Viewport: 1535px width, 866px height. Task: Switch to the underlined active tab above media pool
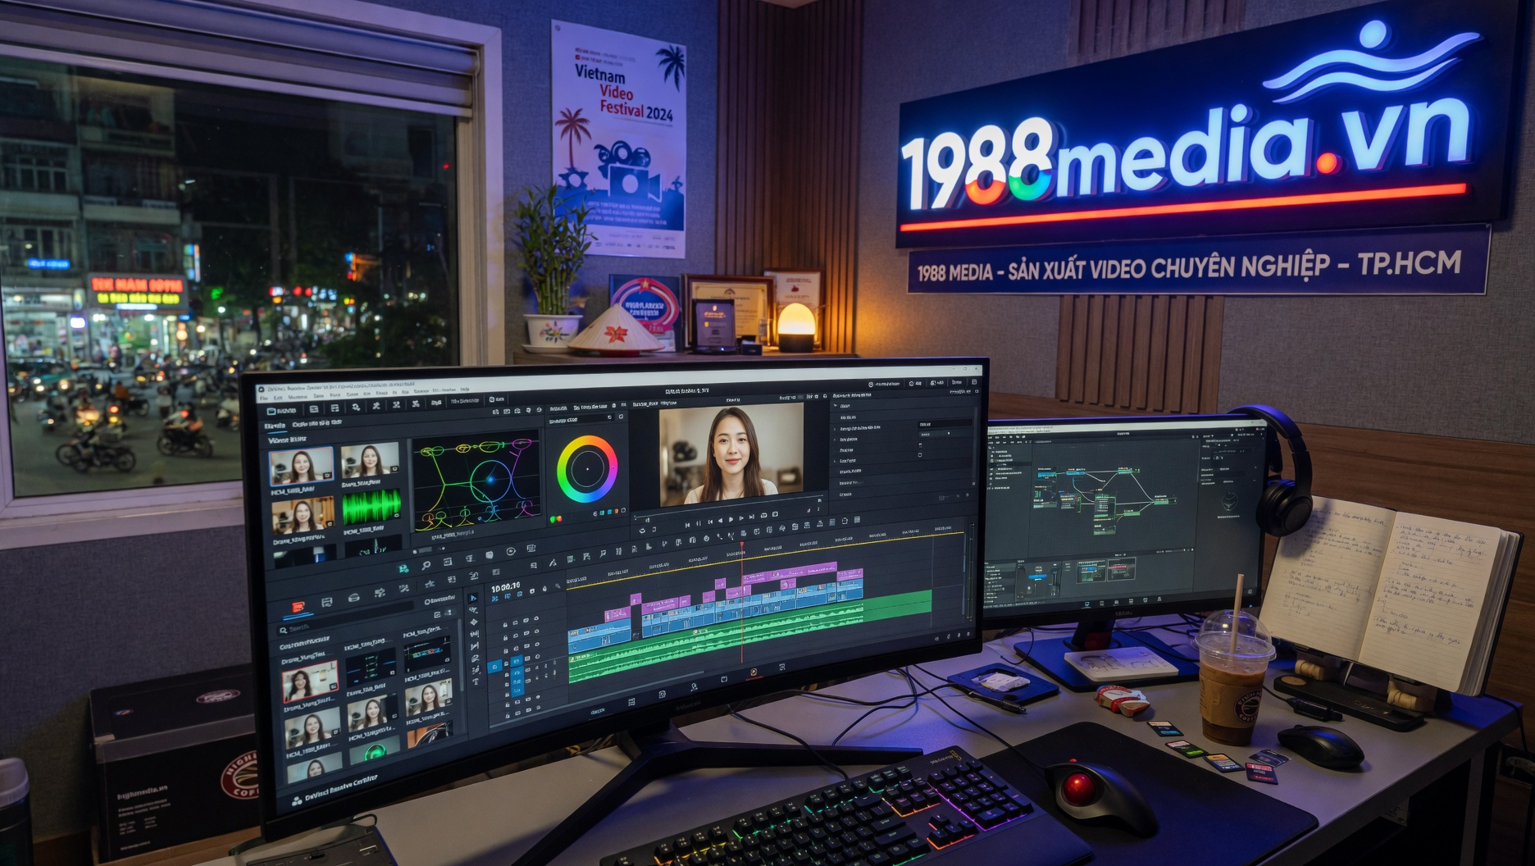(x=275, y=426)
